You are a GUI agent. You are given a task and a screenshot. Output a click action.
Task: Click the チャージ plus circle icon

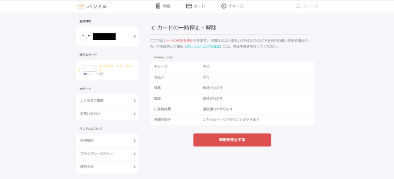click(x=224, y=6)
